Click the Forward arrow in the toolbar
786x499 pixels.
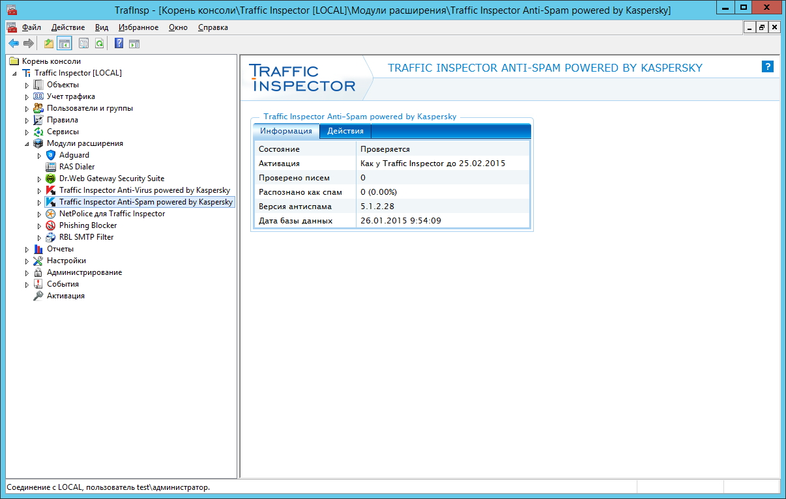pyautogui.click(x=28, y=44)
